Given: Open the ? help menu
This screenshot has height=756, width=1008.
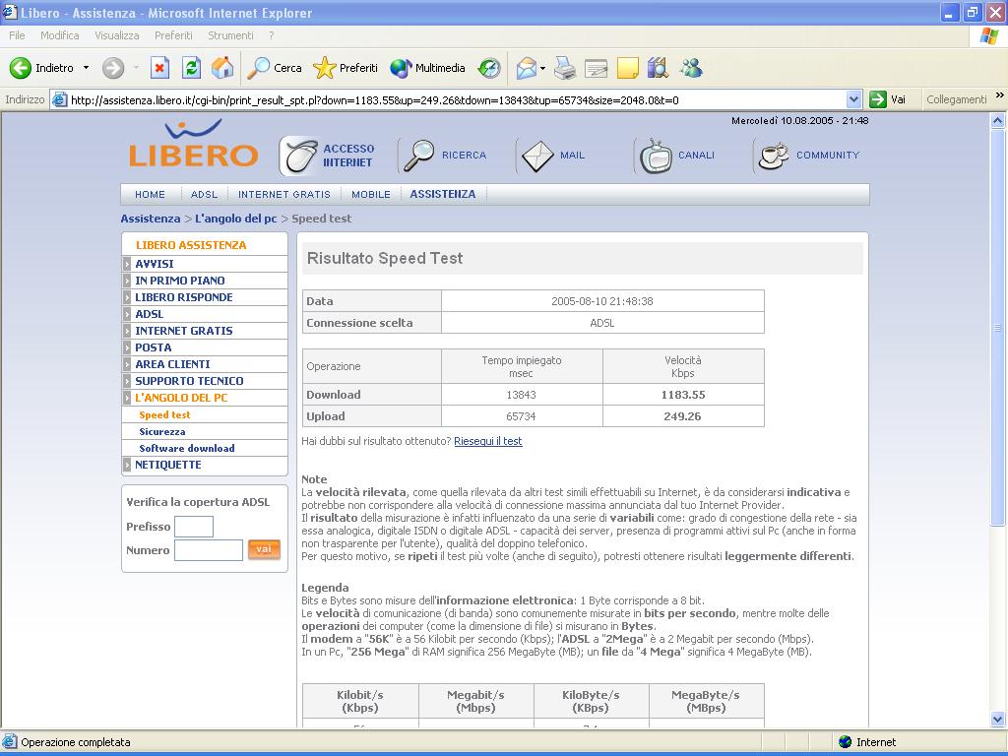Looking at the screenshot, I should coord(272,35).
